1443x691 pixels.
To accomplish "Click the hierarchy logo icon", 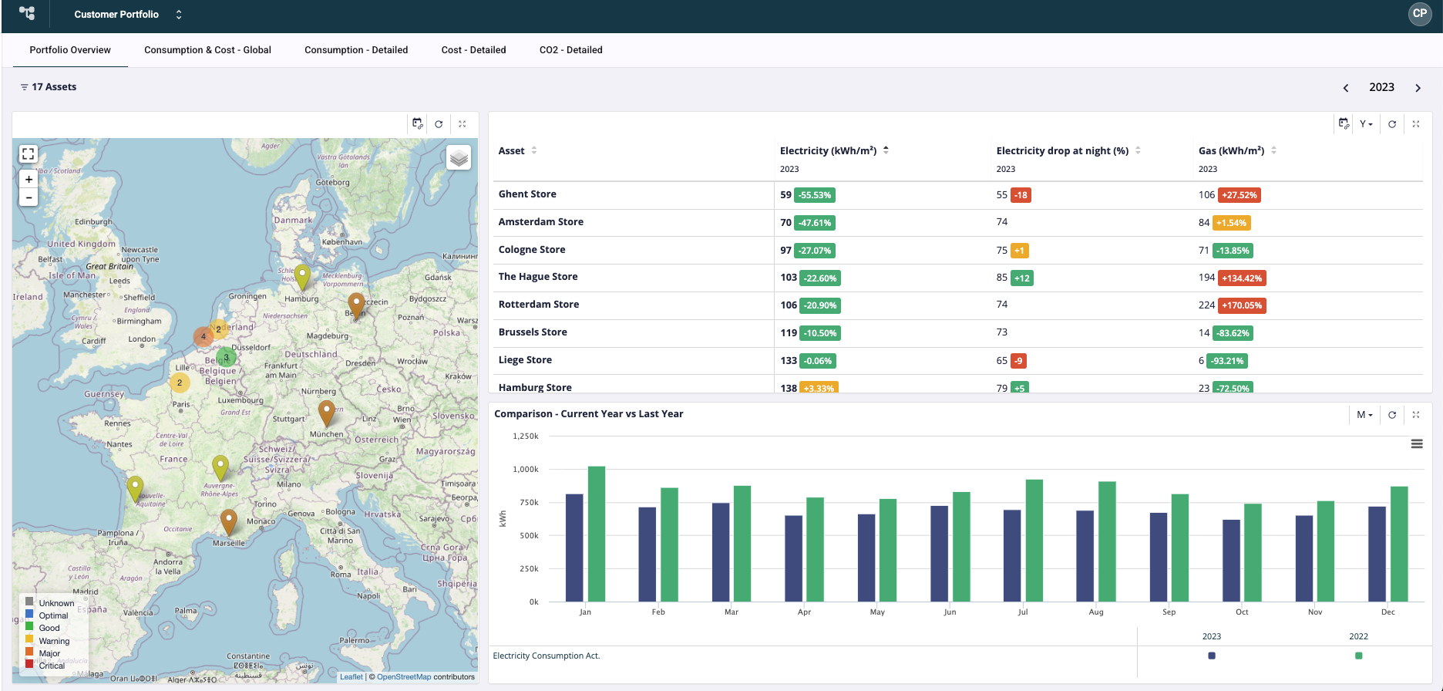I will pyautogui.click(x=27, y=14).
